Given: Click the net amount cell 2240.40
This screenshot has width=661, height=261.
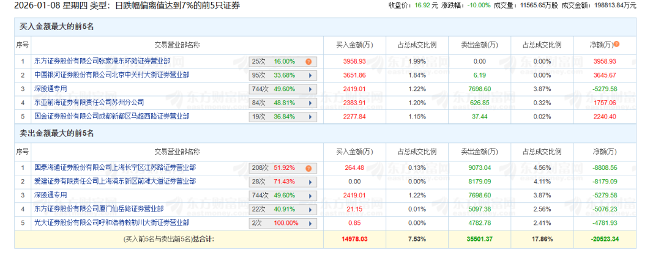Looking at the screenshot, I should (x=605, y=116).
